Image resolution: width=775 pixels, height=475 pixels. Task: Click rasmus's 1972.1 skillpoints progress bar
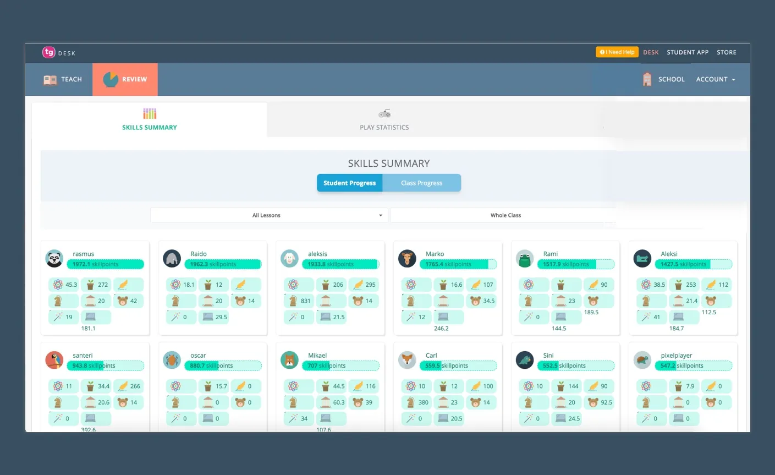[x=105, y=264]
